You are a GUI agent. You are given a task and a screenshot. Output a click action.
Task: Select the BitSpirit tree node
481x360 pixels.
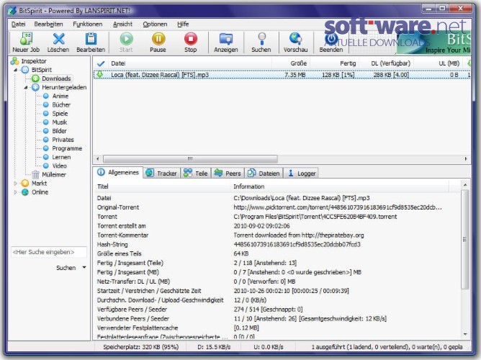point(42,70)
